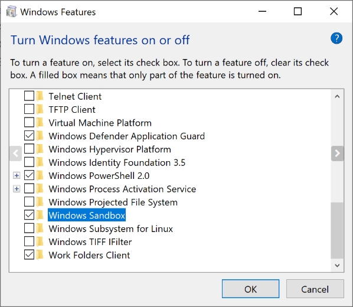Uncheck Windows Defender Application Guard
Viewport: 353px width, 307px height.
tap(29, 136)
